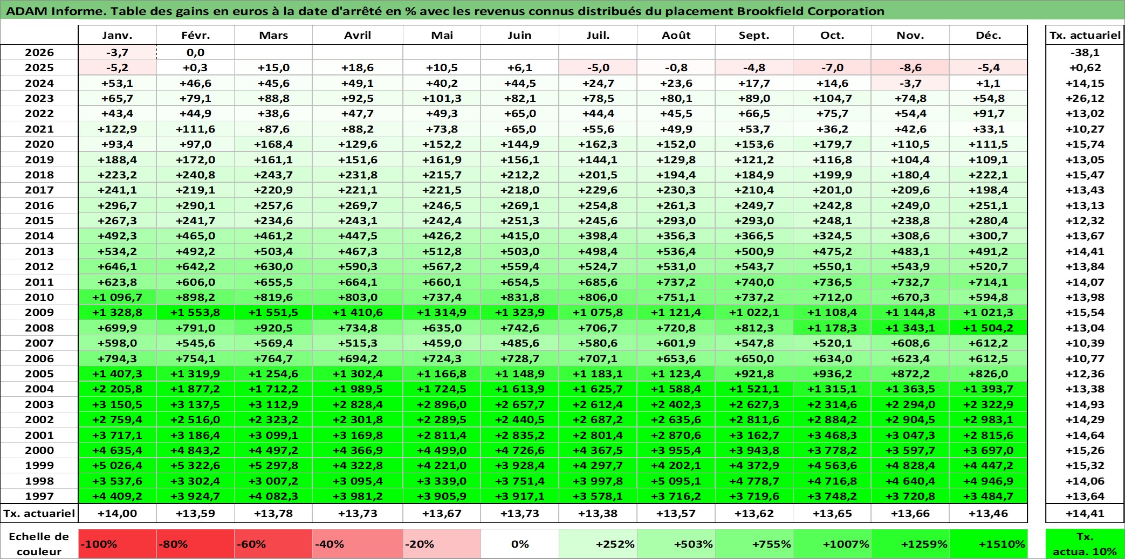This screenshot has width=1125, height=559.
Task: Select the 'Janv.' column header
Action: (x=118, y=35)
